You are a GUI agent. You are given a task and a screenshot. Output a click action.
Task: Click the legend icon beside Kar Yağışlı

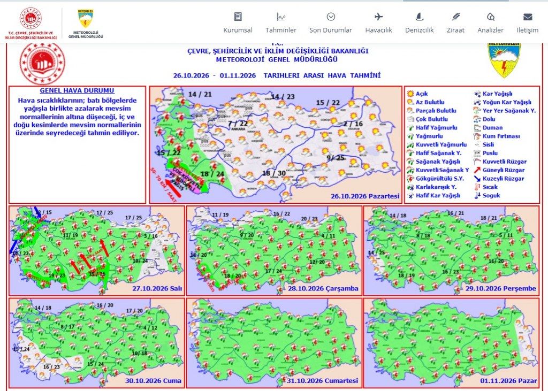(477, 94)
